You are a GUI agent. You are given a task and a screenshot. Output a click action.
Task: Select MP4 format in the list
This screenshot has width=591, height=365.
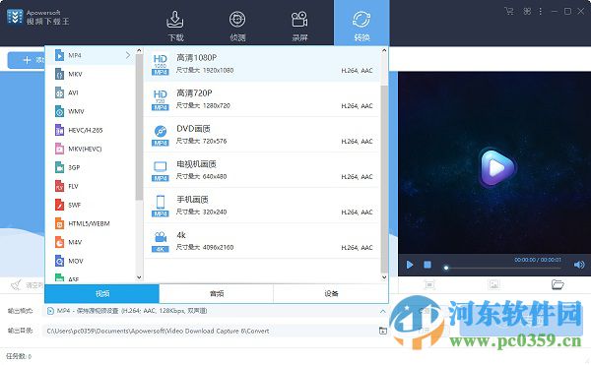pos(90,55)
